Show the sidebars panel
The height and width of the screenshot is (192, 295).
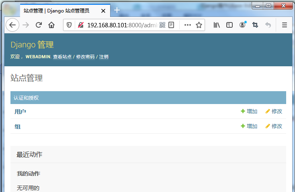coord(229,25)
